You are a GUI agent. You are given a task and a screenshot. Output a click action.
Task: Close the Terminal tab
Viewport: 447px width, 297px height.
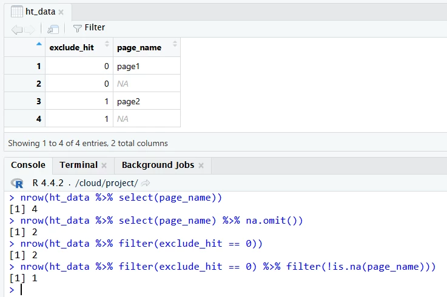click(x=104, y=165)
